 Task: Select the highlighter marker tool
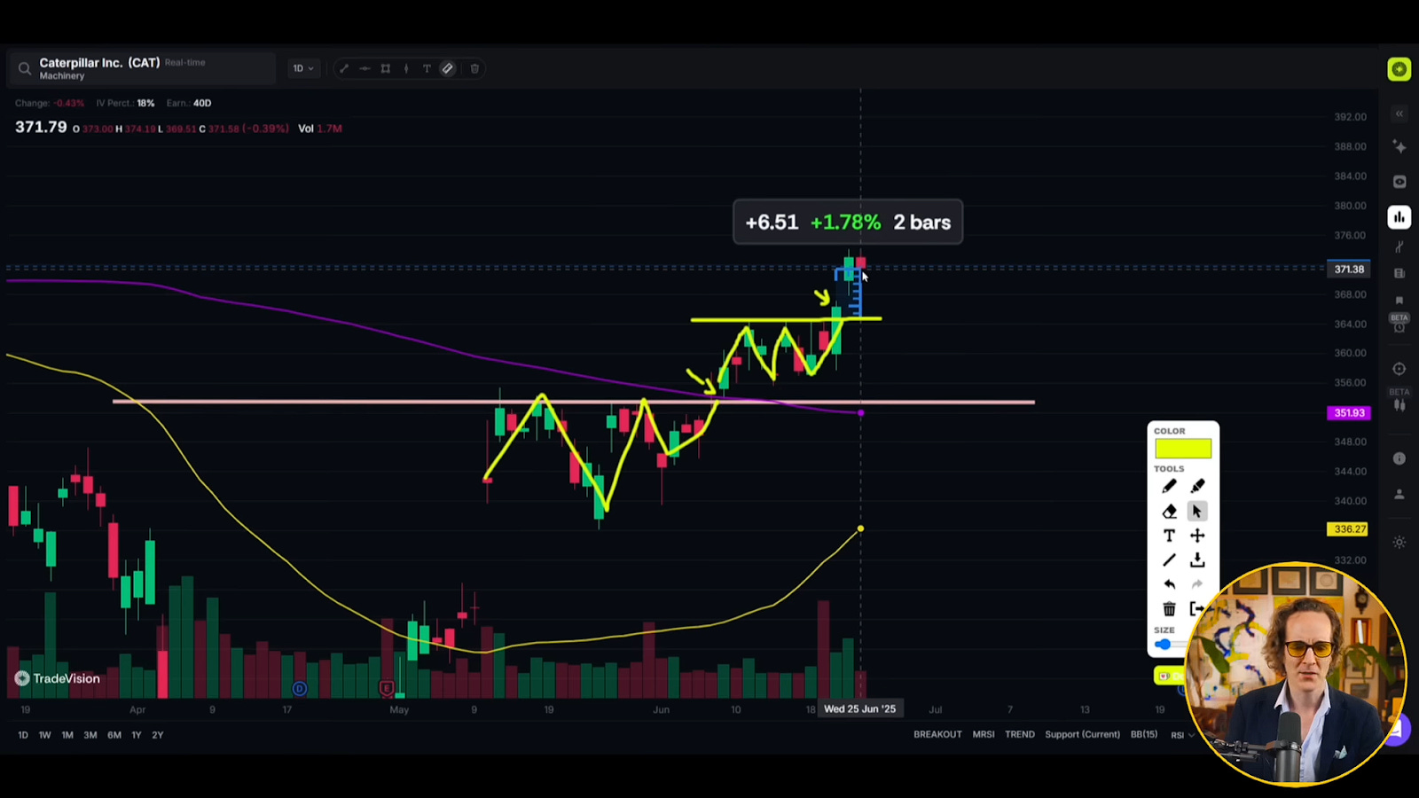coord(1197,486)
